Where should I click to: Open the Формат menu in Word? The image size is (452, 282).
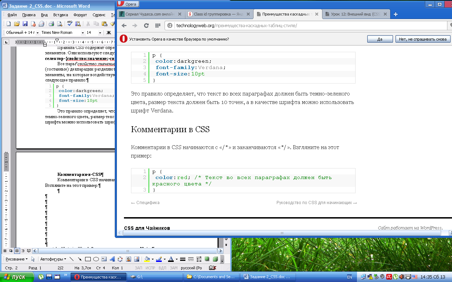[80, 15]
